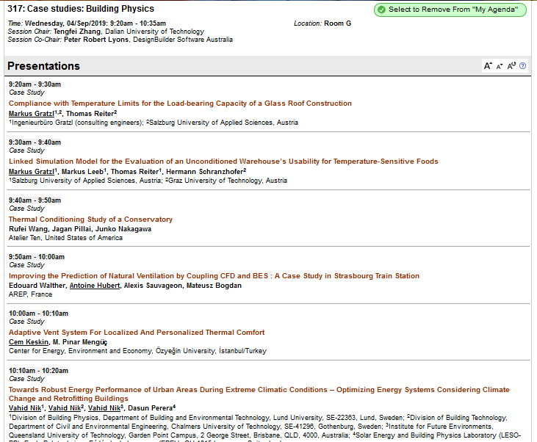Click the green checkmark on the My Agenda button
The image size is (537, 442).
(x=381, y=10)
